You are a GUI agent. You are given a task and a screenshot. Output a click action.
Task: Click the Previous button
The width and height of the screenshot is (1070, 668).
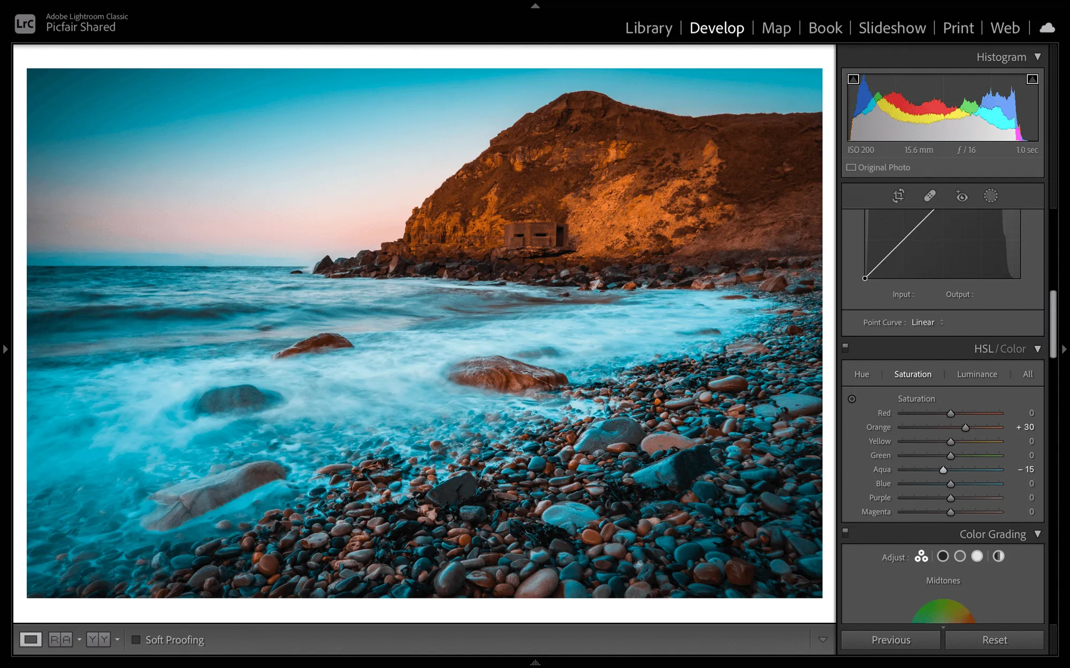[x=891, y=640]
